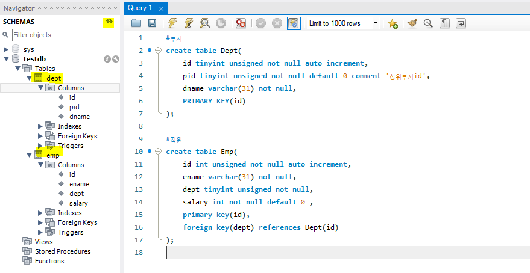
Task: Collapse the dept table
Action: pos(29,78)
